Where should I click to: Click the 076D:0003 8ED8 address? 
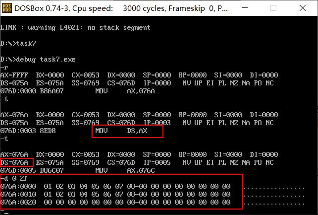click(x=28, y=131)
